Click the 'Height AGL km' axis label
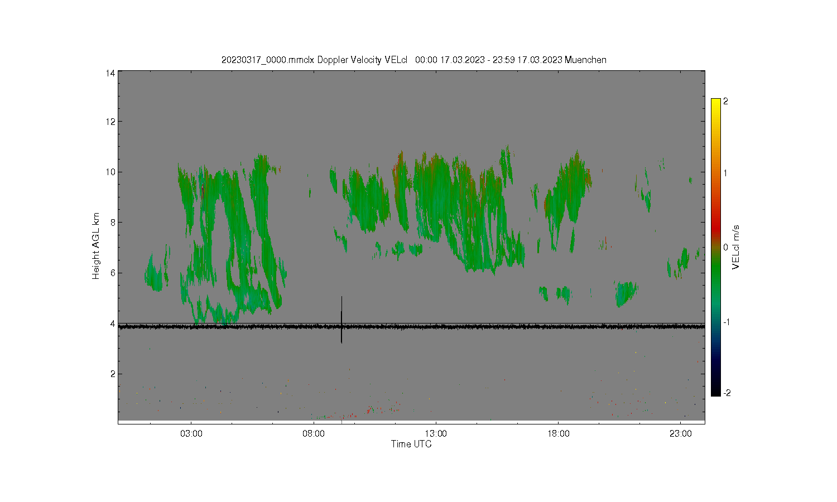 pyautogui.click(x=96, y=246)
